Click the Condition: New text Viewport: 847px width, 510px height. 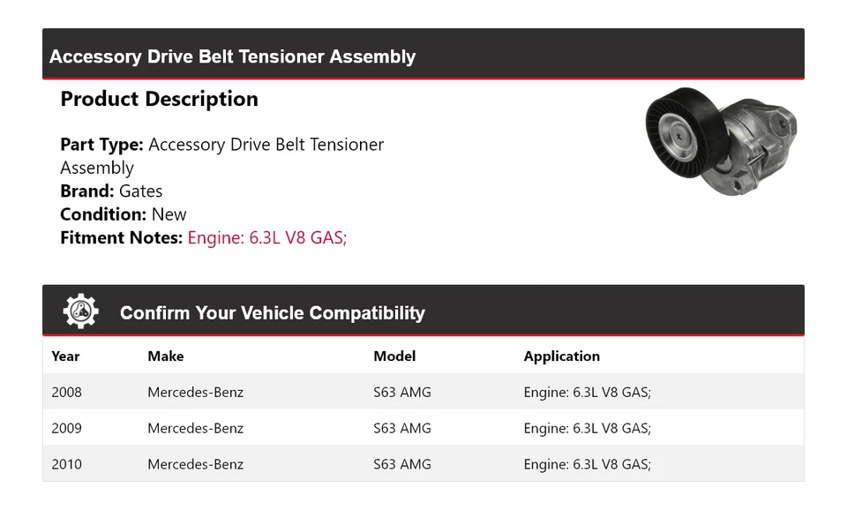(x=124, y=214)
